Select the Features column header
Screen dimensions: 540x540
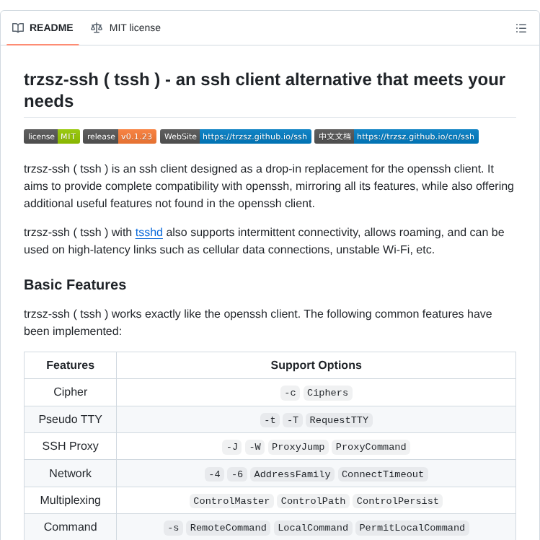coord(70,365)
